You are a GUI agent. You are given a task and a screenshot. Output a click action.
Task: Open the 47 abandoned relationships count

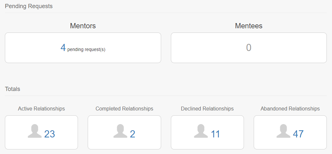(298, 134)
